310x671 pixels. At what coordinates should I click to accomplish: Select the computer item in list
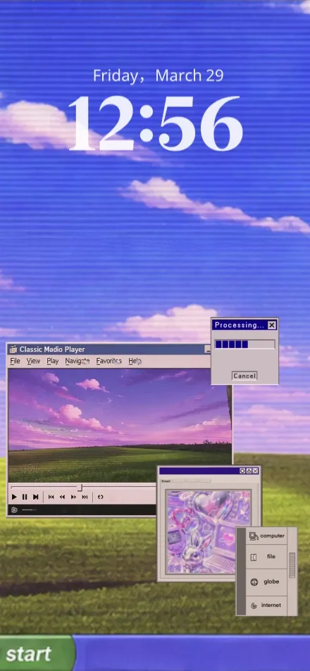coord(266,536)
